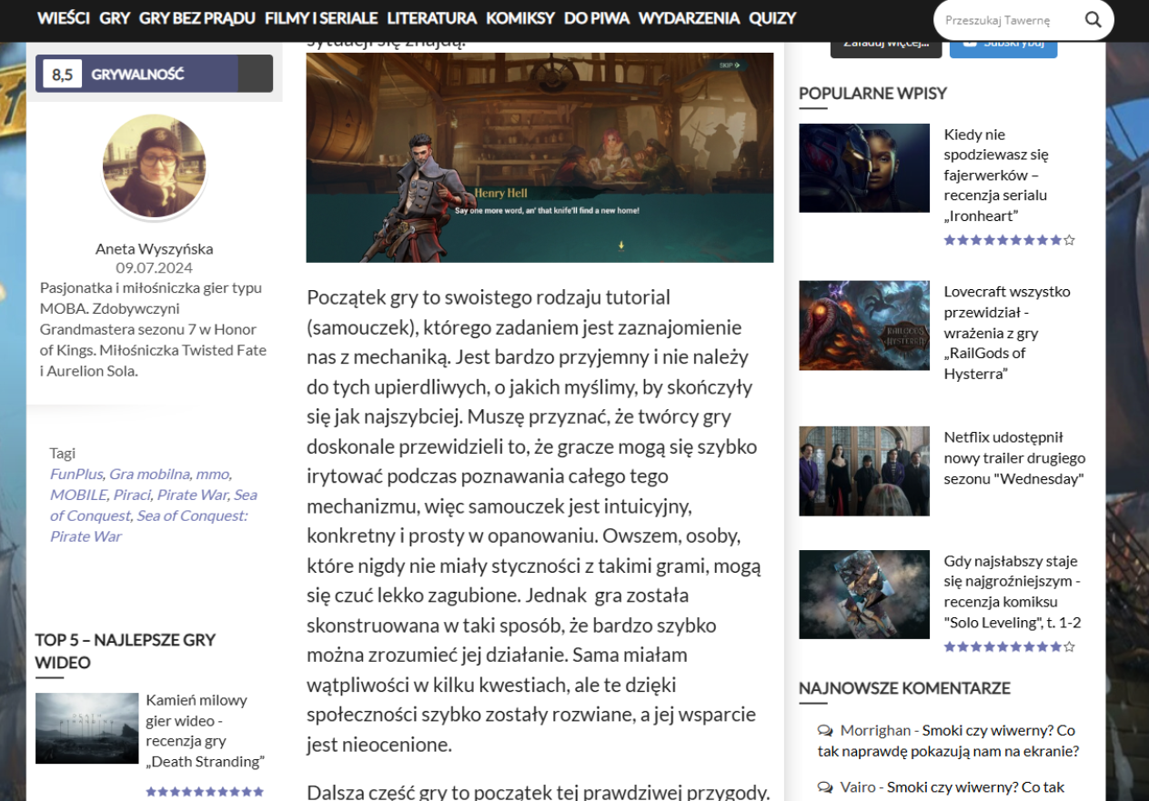Open the Wednesday trailer thumbnail

[x=864, y=471]
